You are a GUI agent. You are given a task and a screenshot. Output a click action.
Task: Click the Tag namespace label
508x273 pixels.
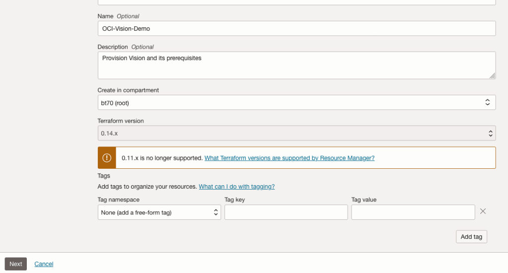[x=119, y=200]
